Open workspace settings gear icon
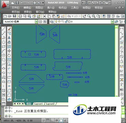 (x=40, y=22)
